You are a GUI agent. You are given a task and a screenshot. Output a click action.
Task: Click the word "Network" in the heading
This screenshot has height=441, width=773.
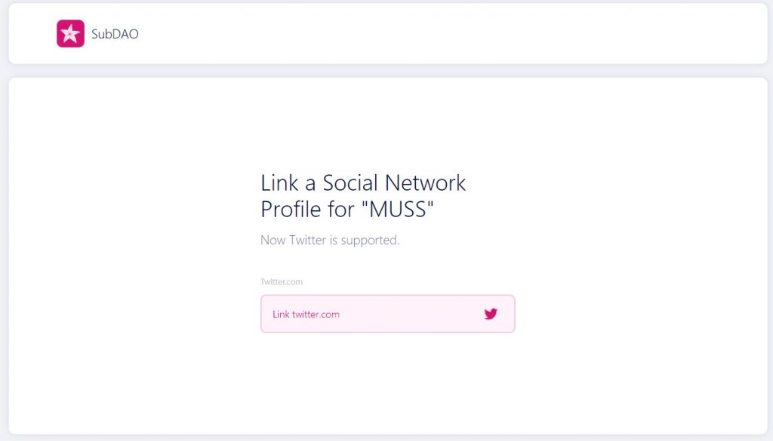point(426,183)
